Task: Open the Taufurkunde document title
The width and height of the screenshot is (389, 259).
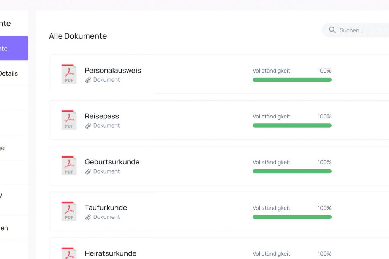Action: point(106,208)
